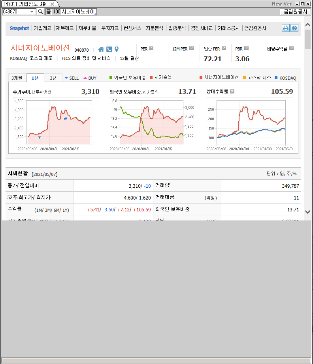Click help icon next to 상대수익률
This screenshot has width=313, height=364.
tap(232, 91)
